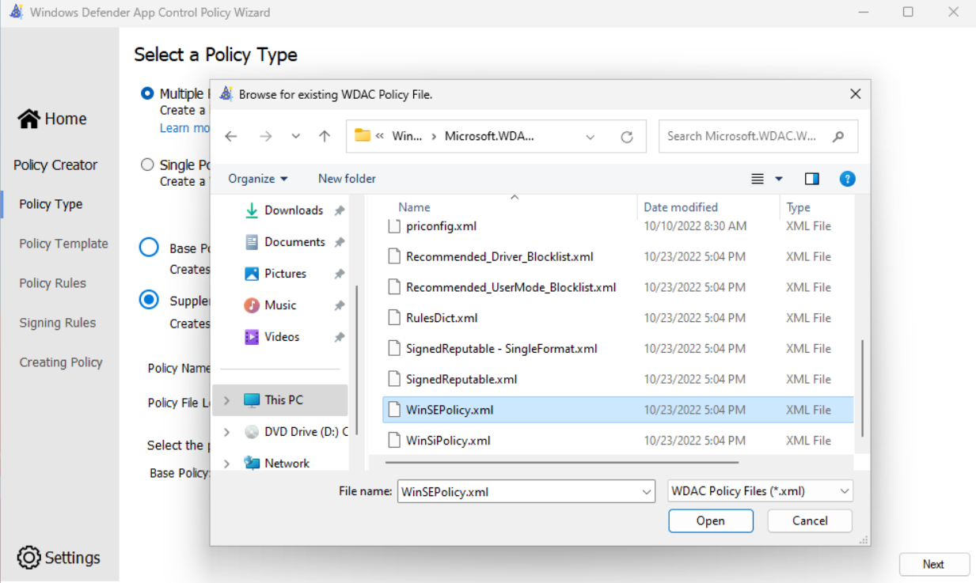
Task: Open the Creating Policy sidebar page
Action: click(61, 362)
